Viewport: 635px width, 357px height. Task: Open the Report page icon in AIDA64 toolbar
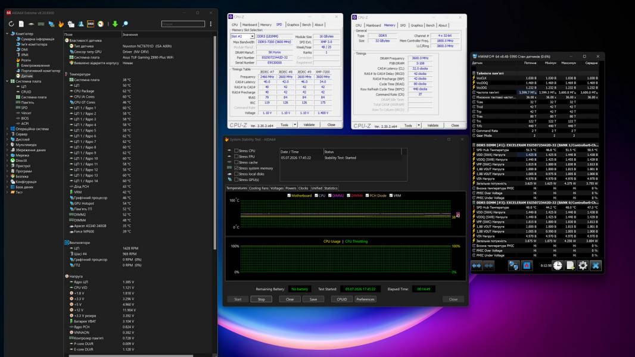[21, 24]
